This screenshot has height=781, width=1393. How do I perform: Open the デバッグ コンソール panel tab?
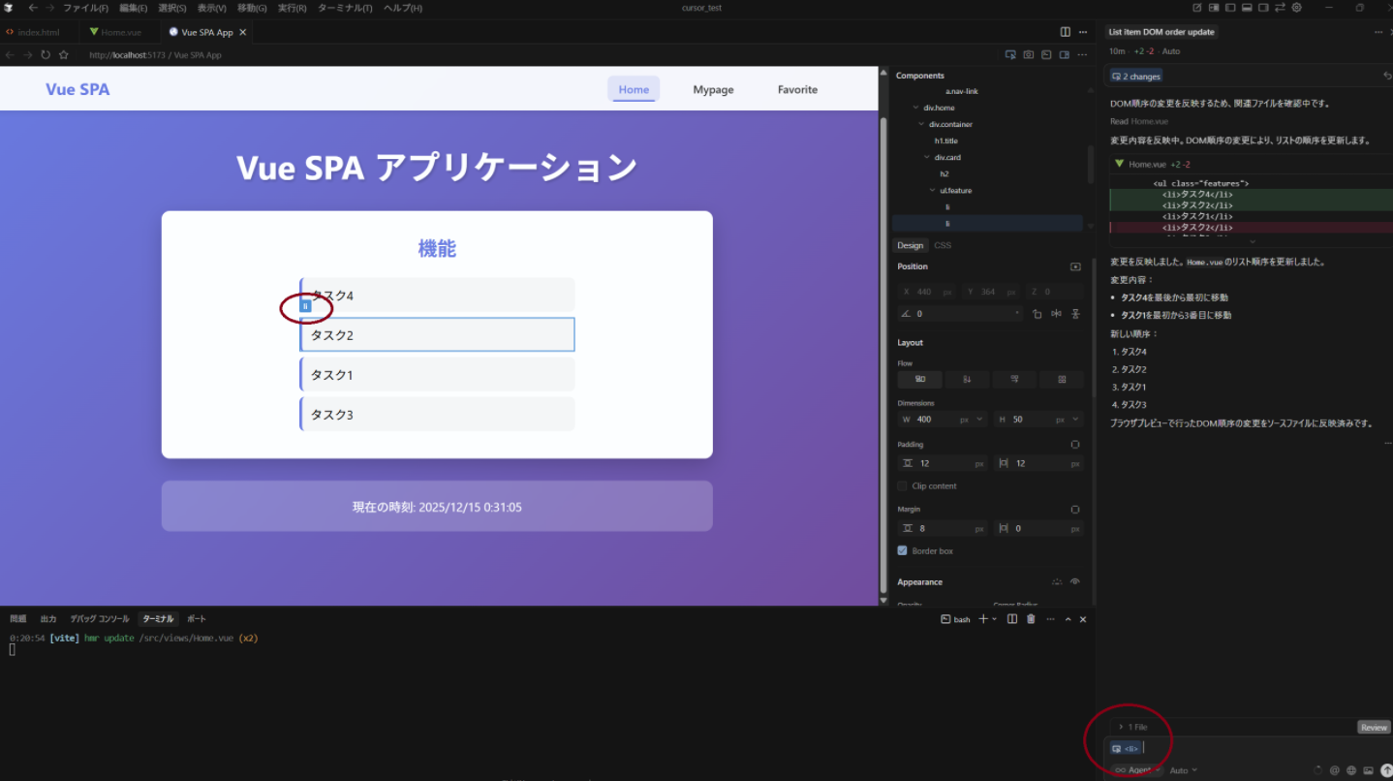[99, 619]
